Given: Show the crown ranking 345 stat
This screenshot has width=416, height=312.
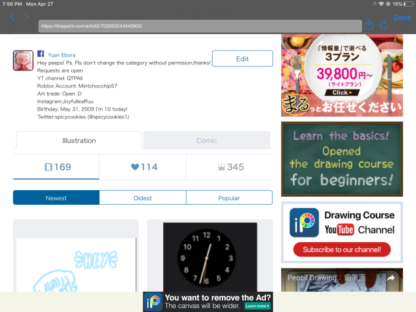Looking at the screenshot, I should tap(230, 167).
